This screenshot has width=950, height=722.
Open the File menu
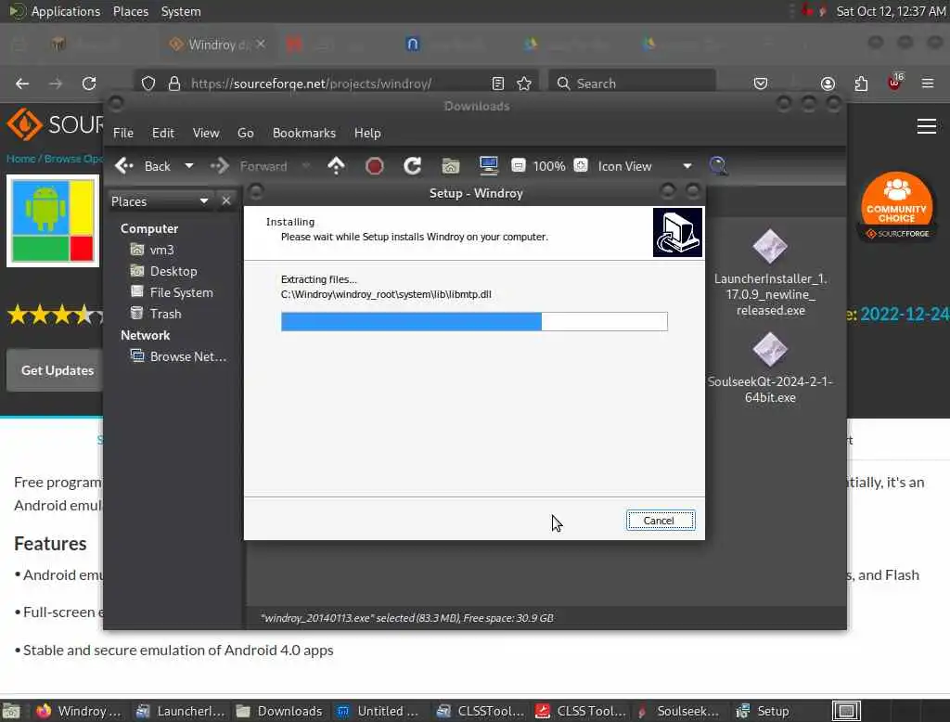tap(123, 133)
